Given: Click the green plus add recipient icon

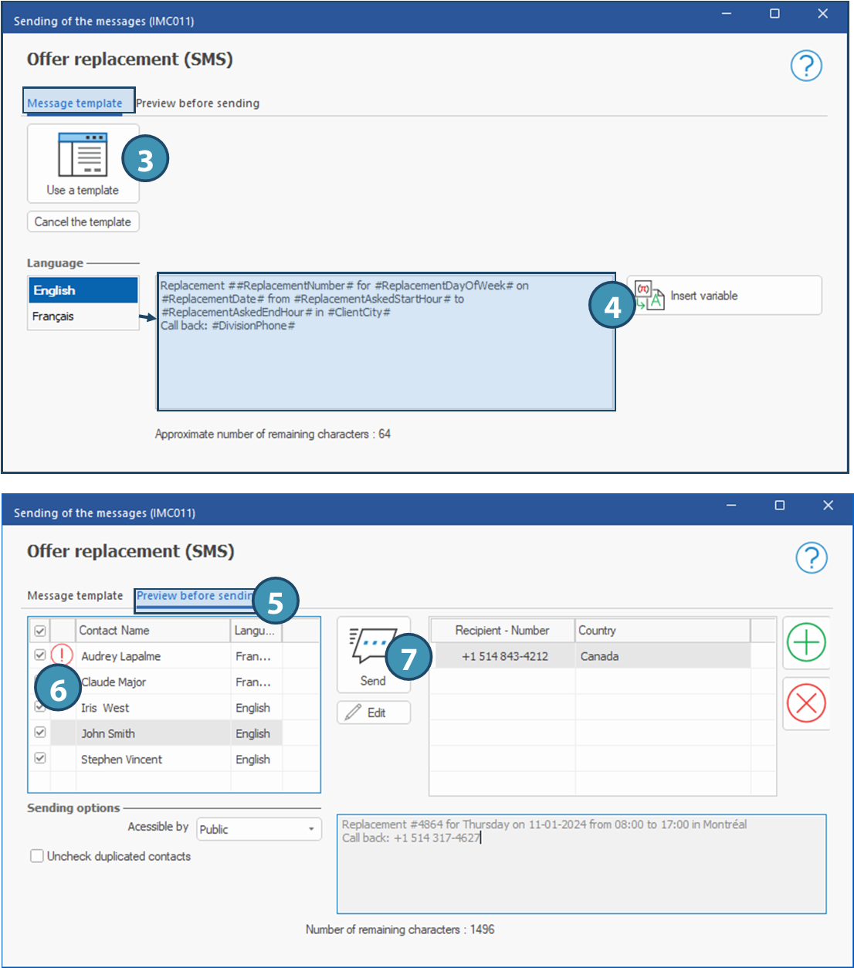Looking at the screenshot, I should 806,642.
